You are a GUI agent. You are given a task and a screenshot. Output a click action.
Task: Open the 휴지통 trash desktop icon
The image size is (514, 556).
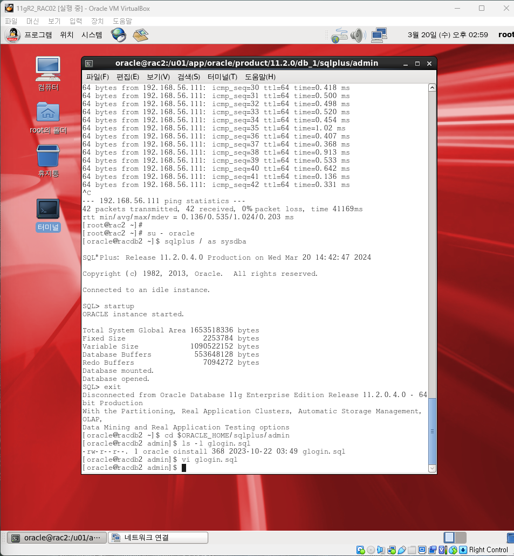tap(49, 161)
